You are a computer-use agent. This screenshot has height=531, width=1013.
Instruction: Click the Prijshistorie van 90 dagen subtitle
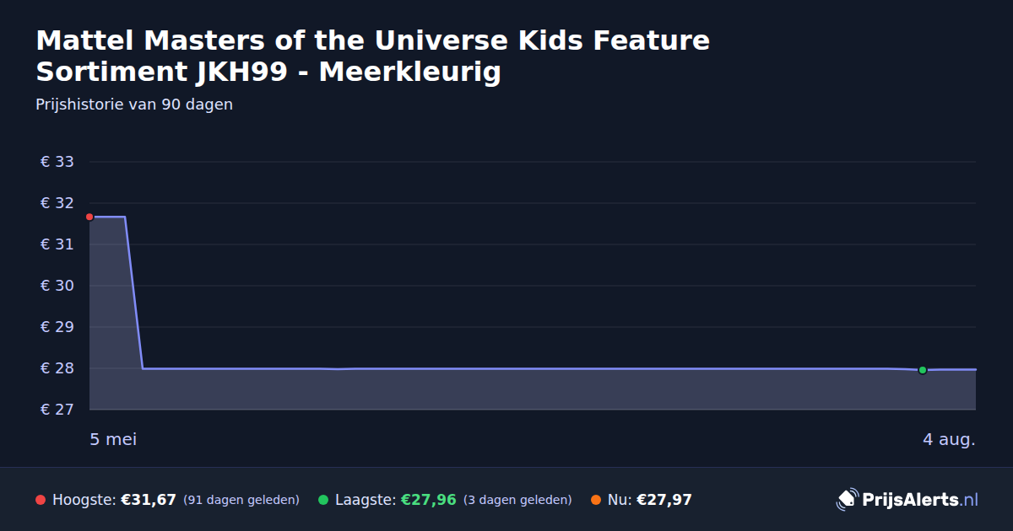pyautogui.click(x=134, y=105)
